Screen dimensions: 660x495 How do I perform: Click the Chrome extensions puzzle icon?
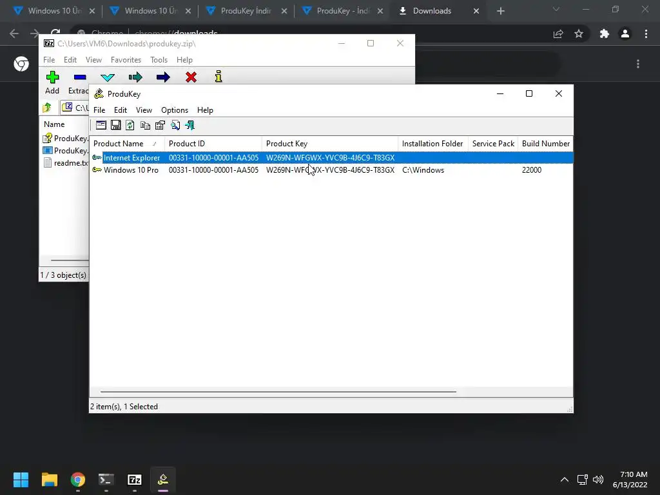point(605,34)
